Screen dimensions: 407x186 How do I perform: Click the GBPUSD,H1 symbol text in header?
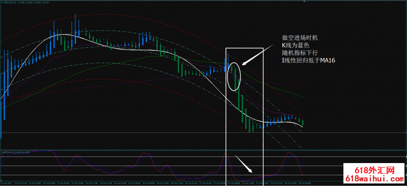coord(9,3)
